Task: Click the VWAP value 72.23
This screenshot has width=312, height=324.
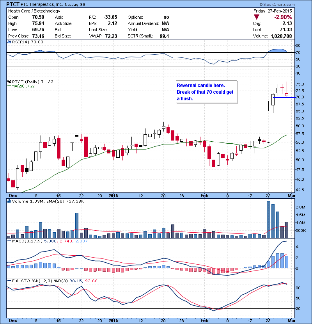Action: [x=111, y=36]
